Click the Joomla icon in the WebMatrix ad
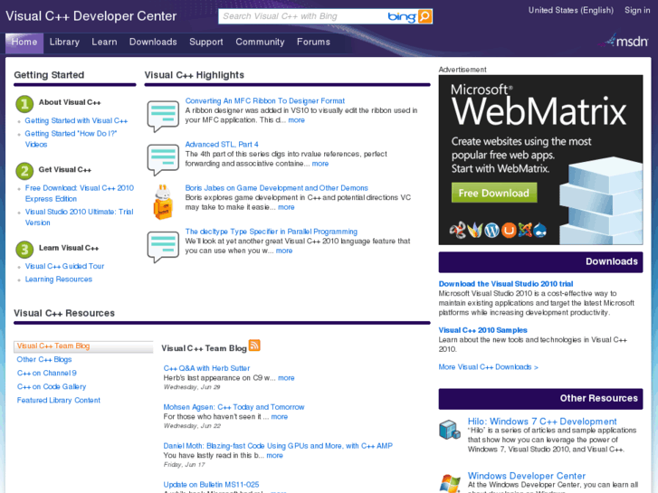Image resolution: width=658 pixels, height=493 pixels. pos(525,230)
